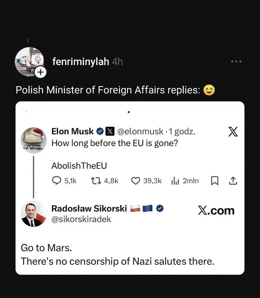Bookmark the Elon Musk tweet

tap(214, 181)
